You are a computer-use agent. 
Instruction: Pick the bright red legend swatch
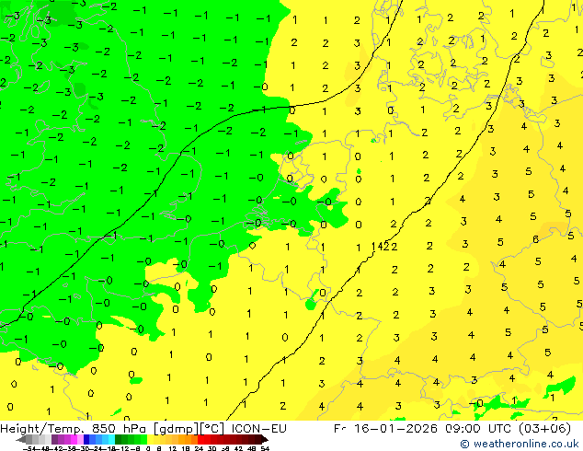point(200,439)
